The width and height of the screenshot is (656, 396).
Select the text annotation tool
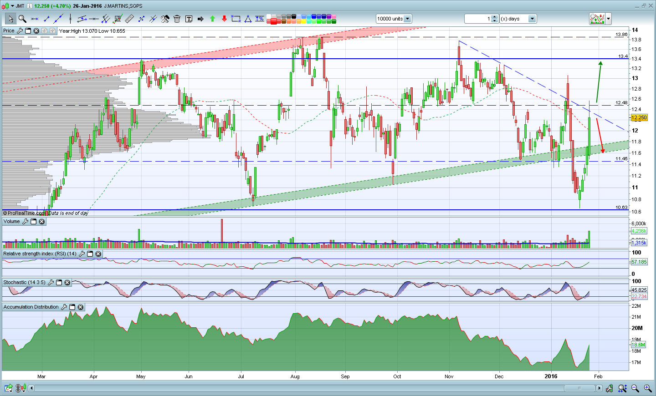189,19
